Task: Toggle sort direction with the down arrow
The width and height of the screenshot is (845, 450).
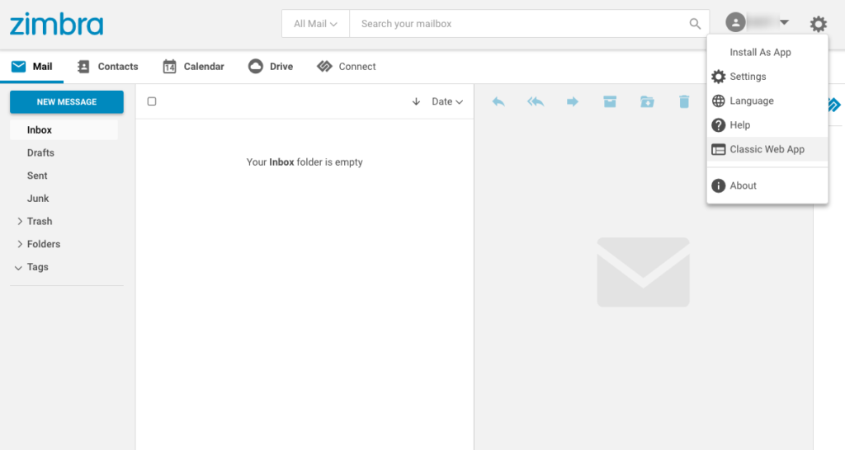Action: click(416, 101)
